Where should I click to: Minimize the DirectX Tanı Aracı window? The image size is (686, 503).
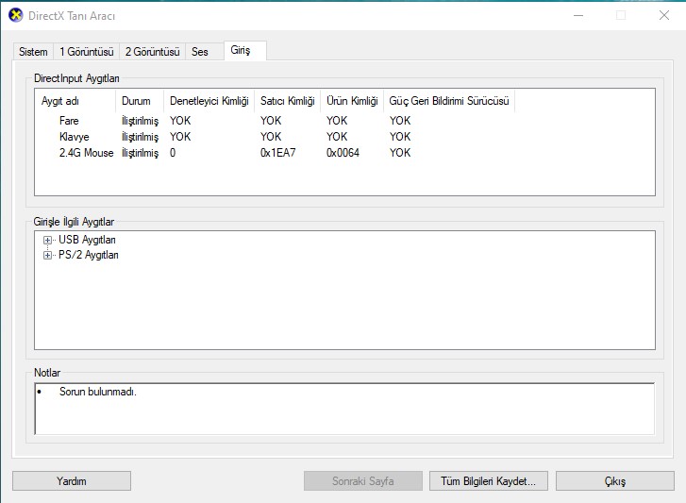click(x=578, y=15)
